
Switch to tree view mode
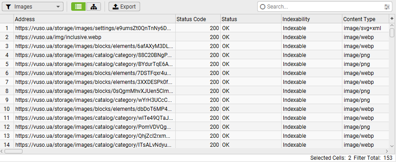(x=93, y=7)
